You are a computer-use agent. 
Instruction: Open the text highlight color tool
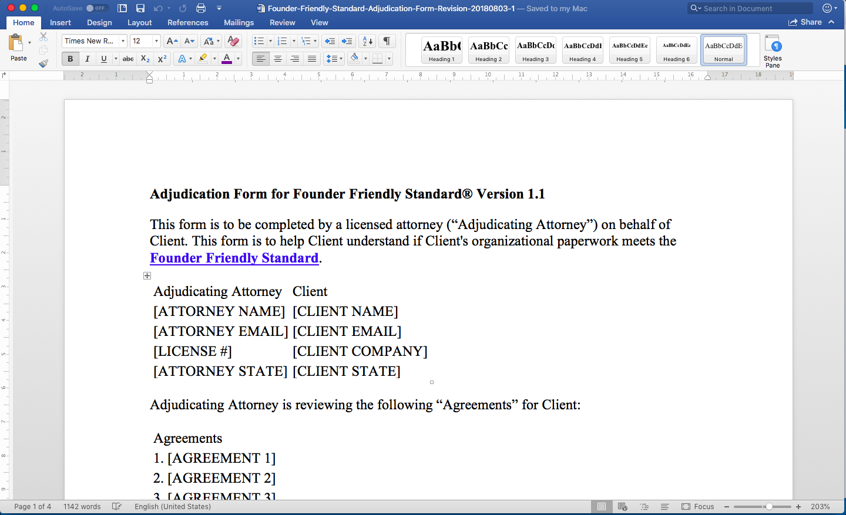point(204,59)
